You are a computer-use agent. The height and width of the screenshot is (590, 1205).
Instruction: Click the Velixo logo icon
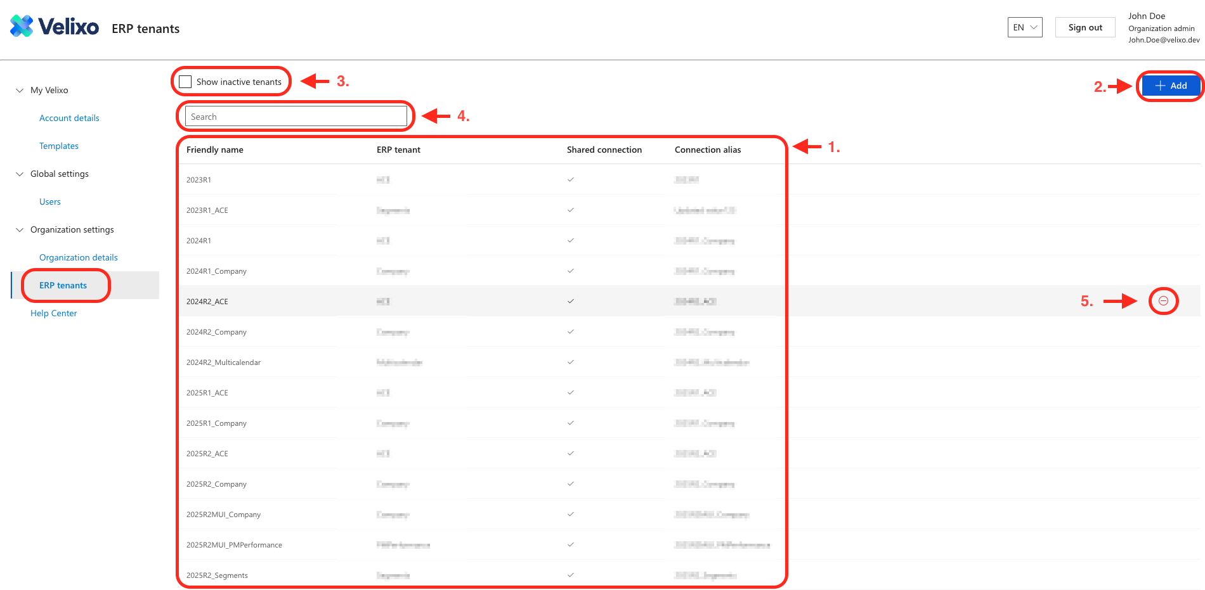point(22,27)
